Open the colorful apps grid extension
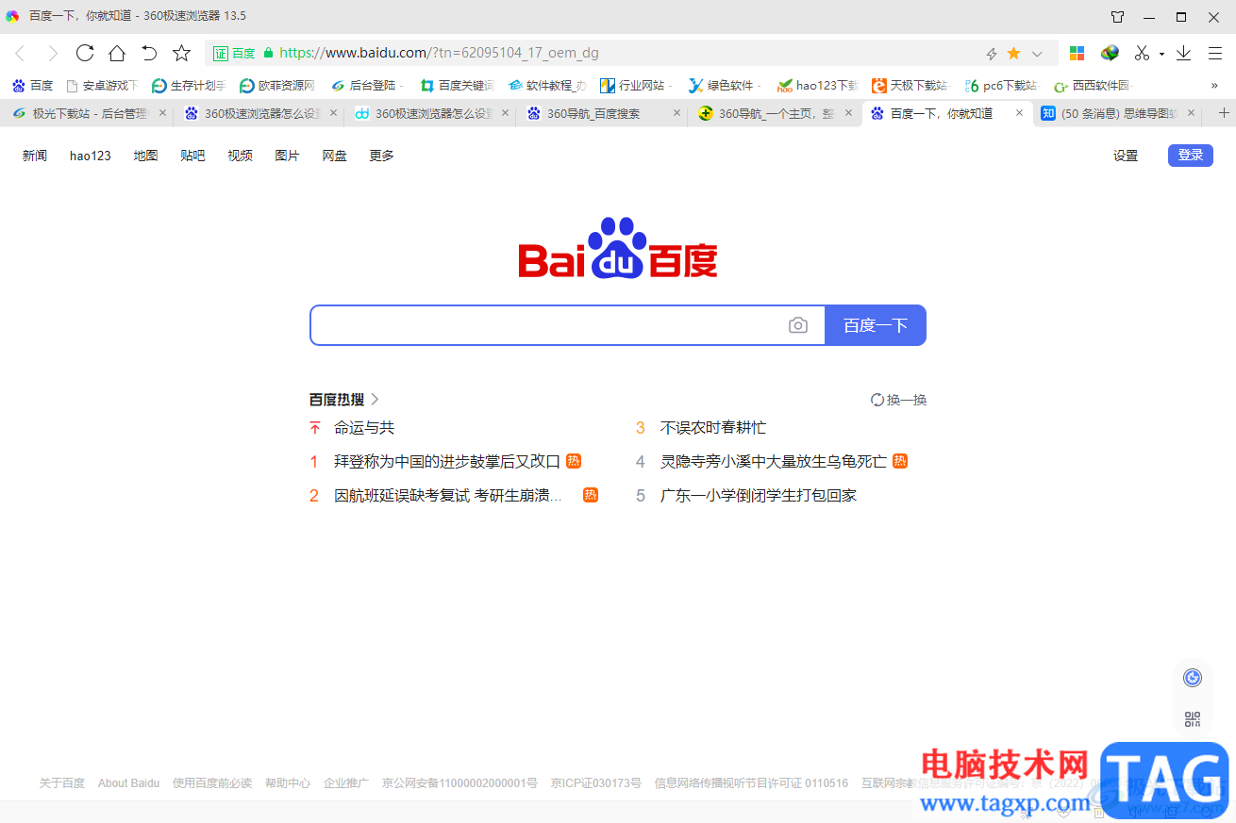Screen dimensions: 1236x823 [x=1077, y=53]
